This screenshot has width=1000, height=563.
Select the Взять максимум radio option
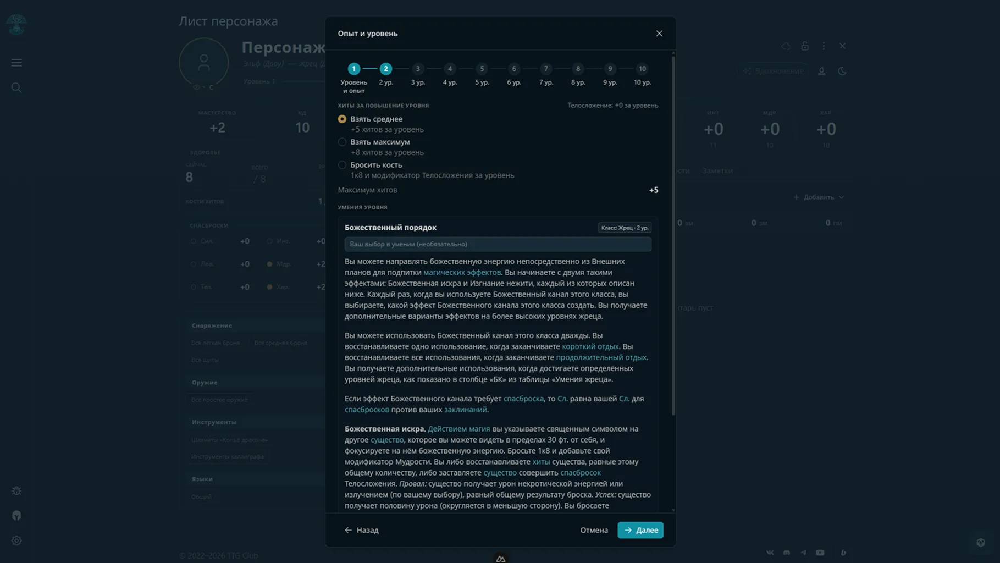click(x=342, y=142)
